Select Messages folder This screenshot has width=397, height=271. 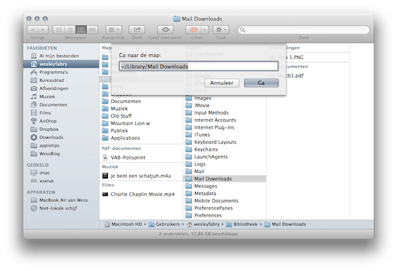pos(224,186)
